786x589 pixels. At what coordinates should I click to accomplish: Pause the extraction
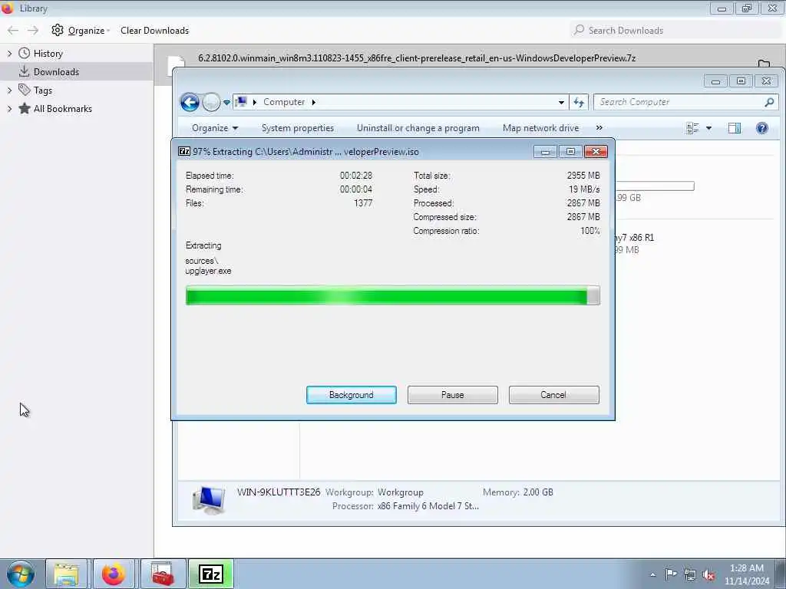point(452,395)
